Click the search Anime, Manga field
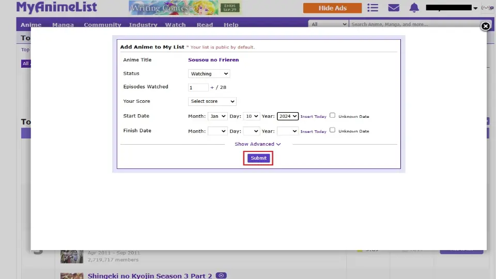The width and height of the screenshot is (496, 279). (416, 24)
